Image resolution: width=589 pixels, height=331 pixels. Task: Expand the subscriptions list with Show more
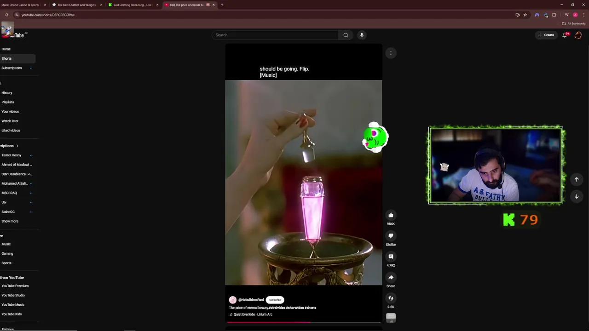coord(10,221)
